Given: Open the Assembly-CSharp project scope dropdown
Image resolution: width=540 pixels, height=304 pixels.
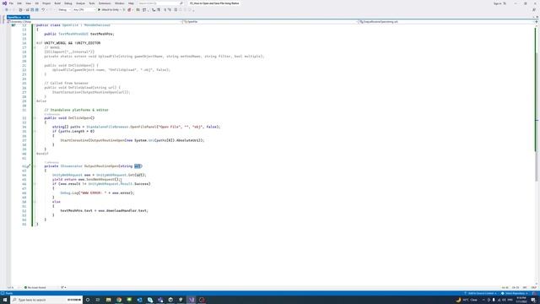Looking at the screenshot, I should coord(94,22).
